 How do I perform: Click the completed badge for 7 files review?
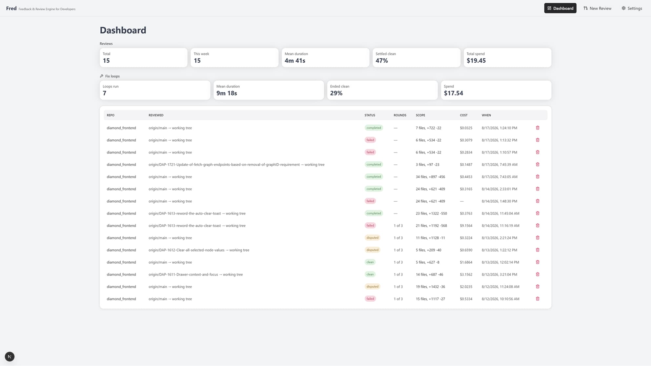tap(374, 128)
